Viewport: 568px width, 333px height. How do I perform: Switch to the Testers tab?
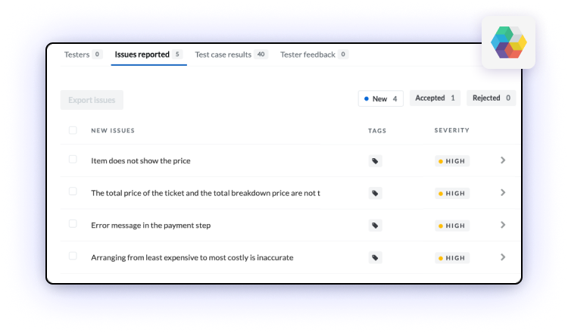click(x=83, y=54)
